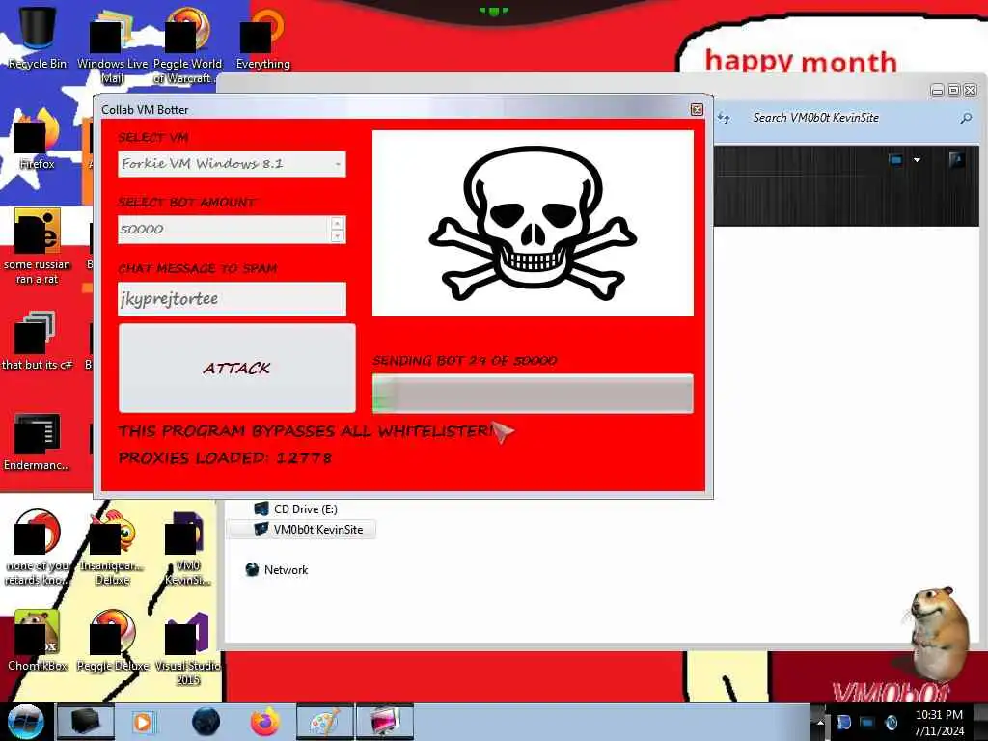
Task: Close the Collab VM Botter window
Action: [x=697, y=110]
